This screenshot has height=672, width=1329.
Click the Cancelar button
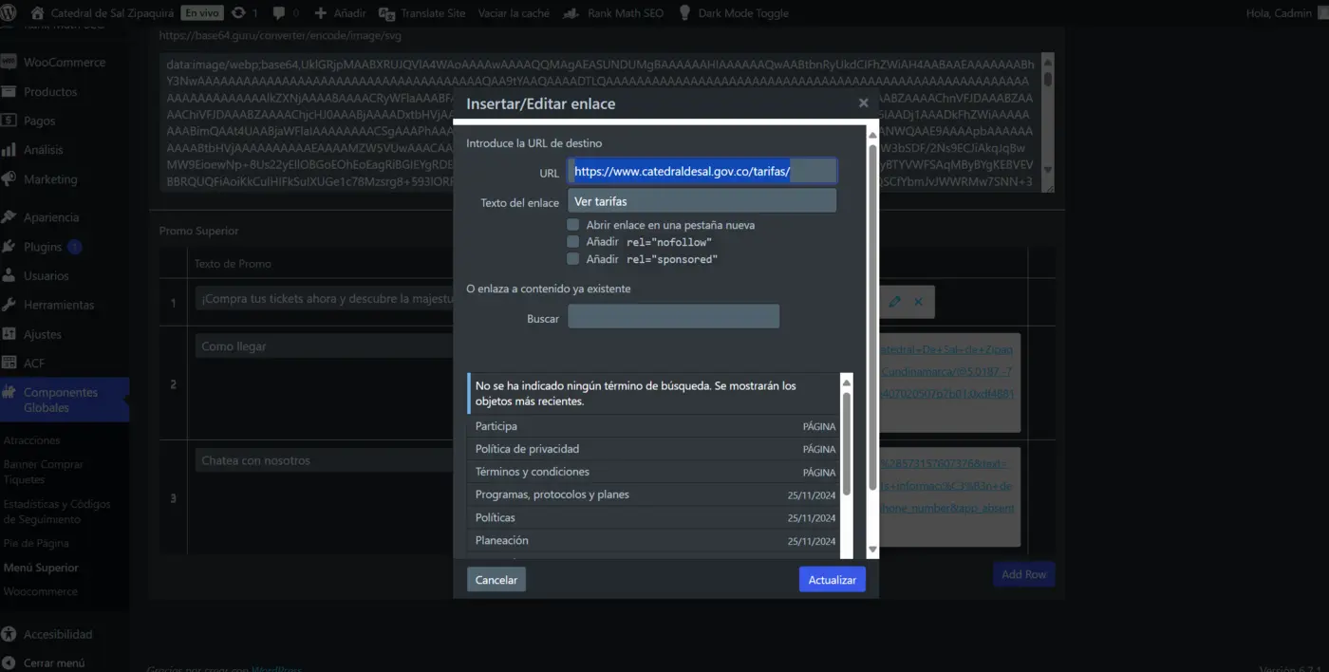(x=496, y=580)
